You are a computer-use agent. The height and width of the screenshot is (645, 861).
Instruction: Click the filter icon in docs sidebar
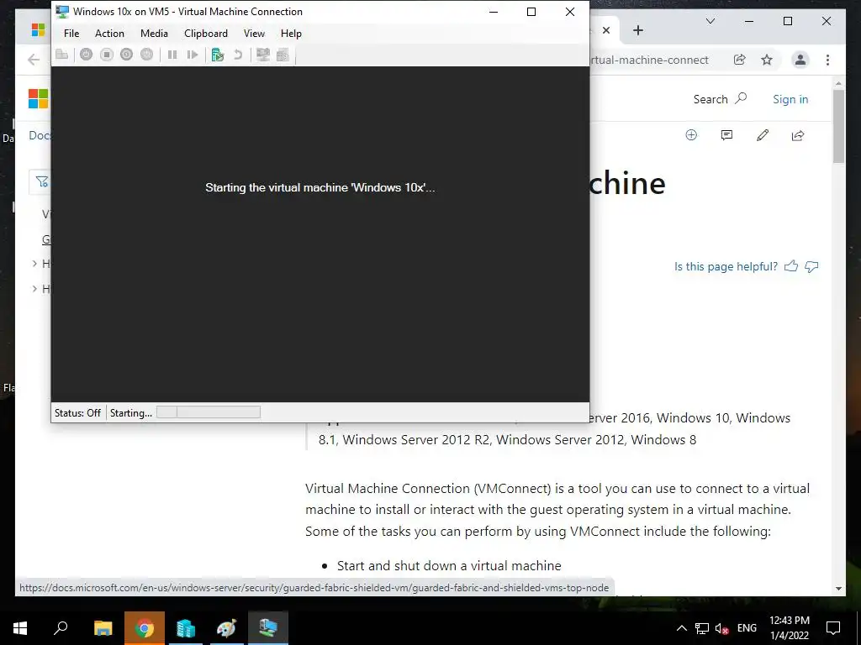[42, 181]
